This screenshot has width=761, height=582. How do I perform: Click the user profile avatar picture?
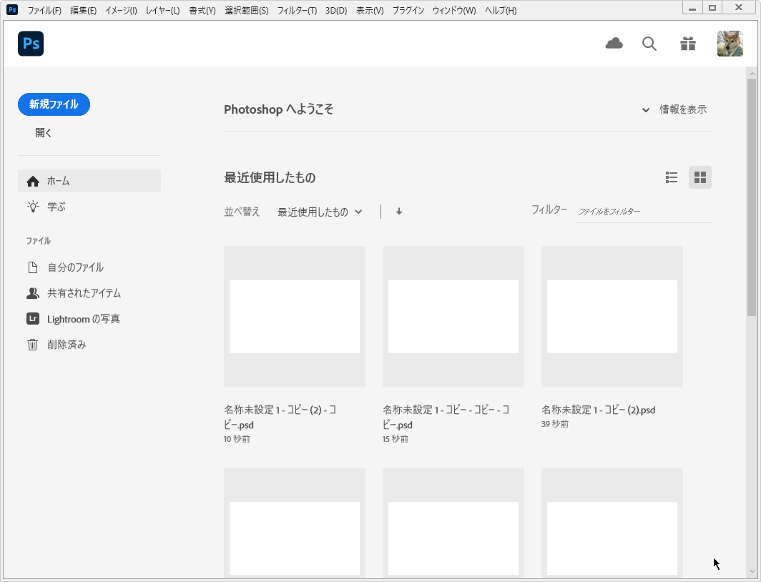click(730, 44)
